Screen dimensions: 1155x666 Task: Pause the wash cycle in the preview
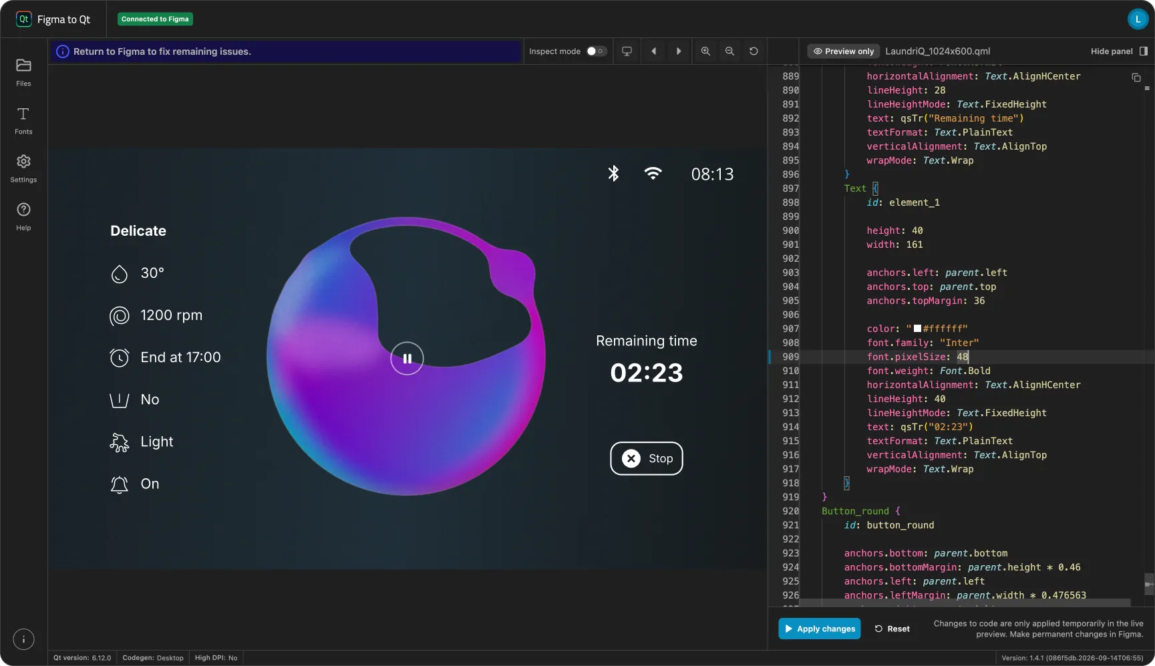[407, 359]
